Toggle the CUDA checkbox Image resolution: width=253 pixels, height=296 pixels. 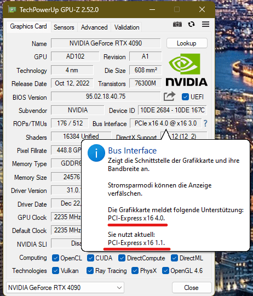pos(90,258)
